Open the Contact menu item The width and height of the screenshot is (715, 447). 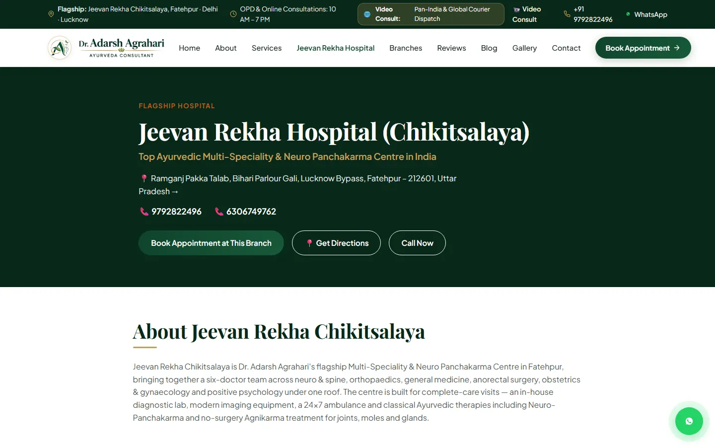point(566,48)
